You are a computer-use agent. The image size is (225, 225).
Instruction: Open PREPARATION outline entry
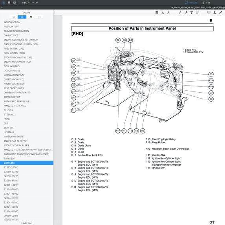click(x=11, y=27)
